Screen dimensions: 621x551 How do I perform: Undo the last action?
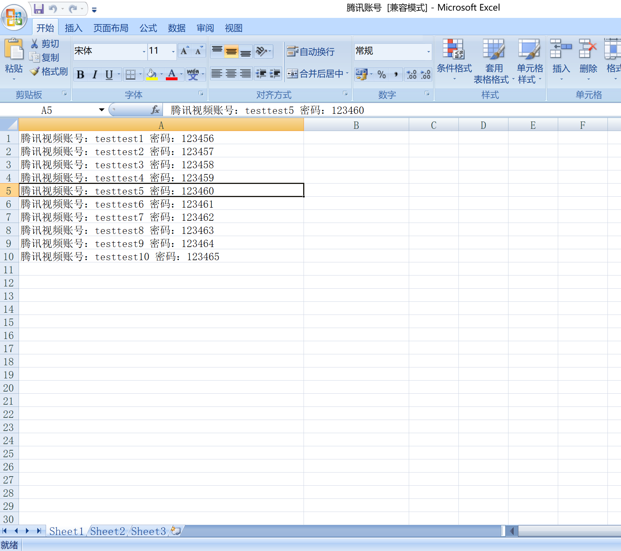[53, 9]
